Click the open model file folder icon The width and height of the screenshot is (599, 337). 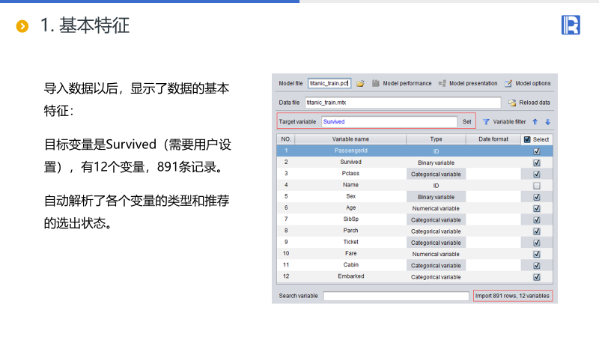coord(360,83)
